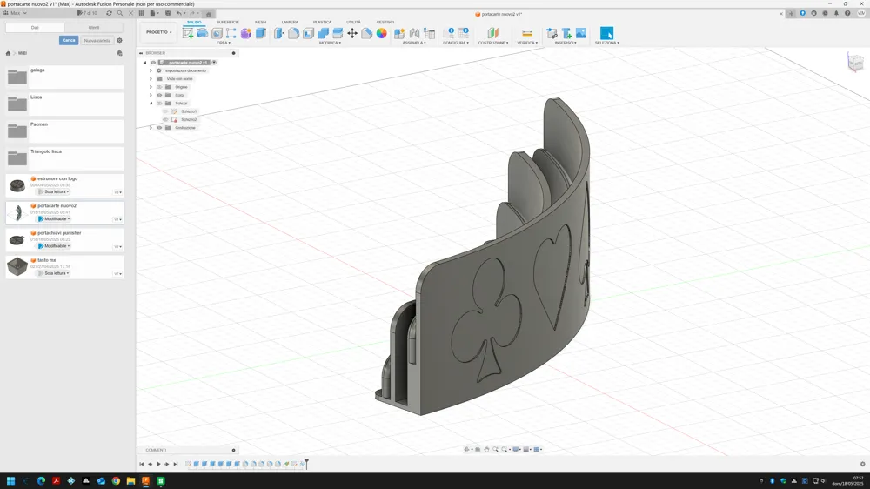870x489 pixels.
Task: Open the ASSEMBLA dropdown menu
Action: (x=414, y=43)
